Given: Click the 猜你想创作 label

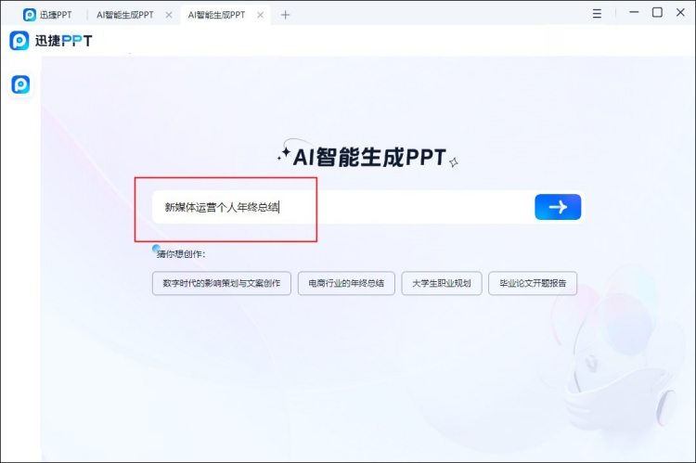Looking at the screenshot, I should pyautogui.click(x=181, y=254).
